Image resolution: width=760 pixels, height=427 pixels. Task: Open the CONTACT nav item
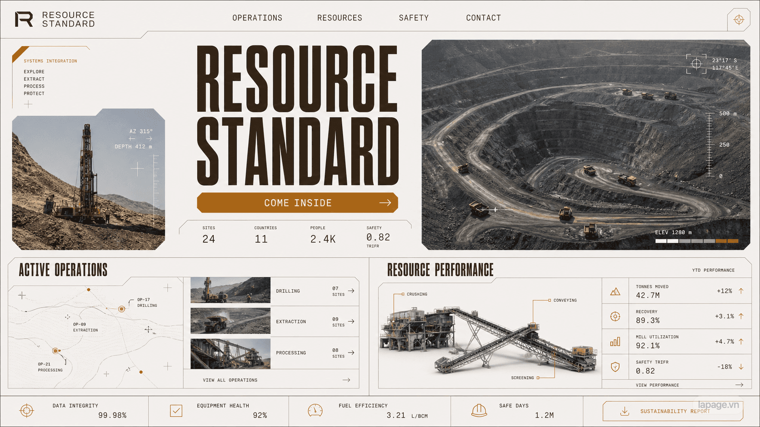483,18
